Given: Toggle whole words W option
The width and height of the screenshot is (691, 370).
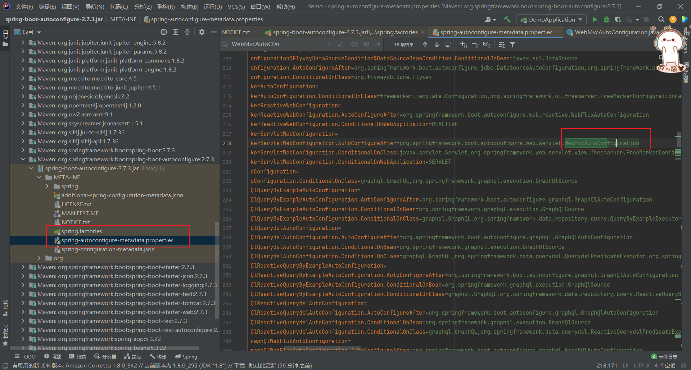Looking at the screenshot, I should click(x=366, y=44).
